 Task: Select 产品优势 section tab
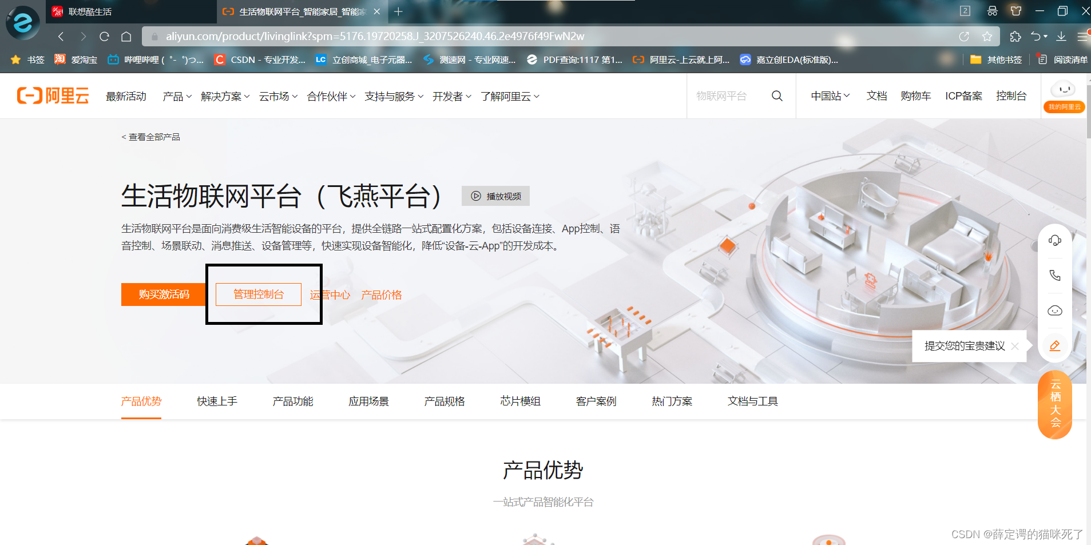coord(141,401)
